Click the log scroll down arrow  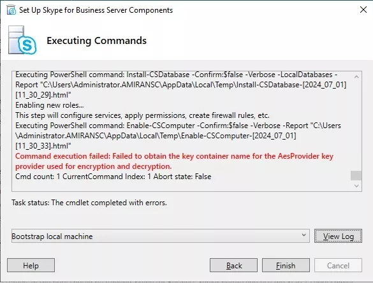pos(356,185)
